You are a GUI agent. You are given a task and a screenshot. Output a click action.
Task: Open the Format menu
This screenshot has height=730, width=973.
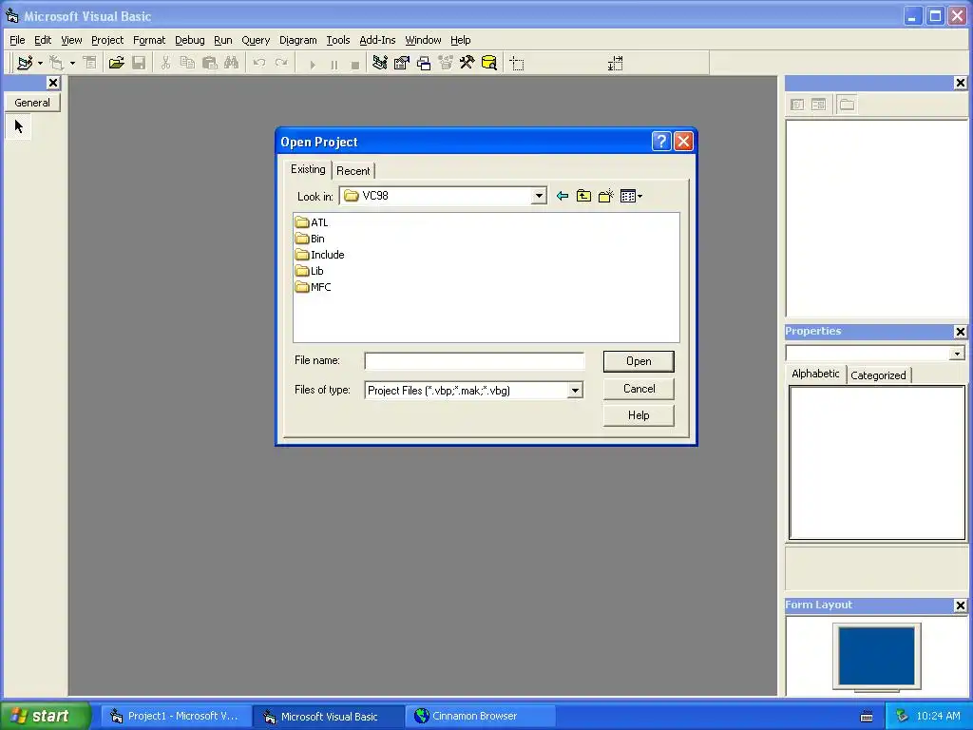click(x=149, y=40)
